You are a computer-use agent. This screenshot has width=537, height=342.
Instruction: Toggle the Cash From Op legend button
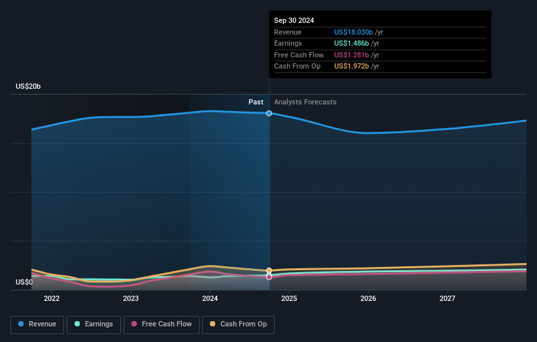[x=238, y=324]
